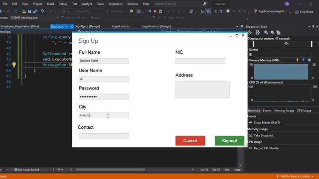Click the Live Share icon
319x179 pixels.
(x=297, y=12)
